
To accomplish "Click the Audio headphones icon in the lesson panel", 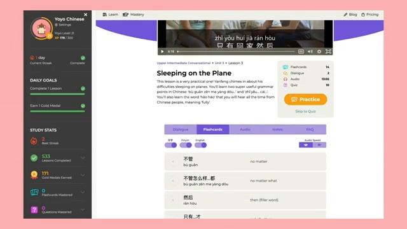I will coord(286,79).
